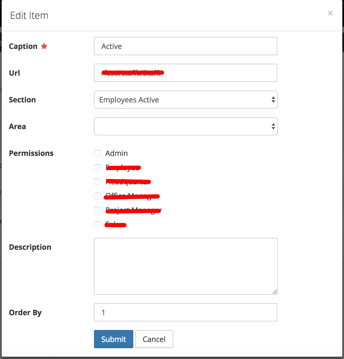Select the Project Manager checkbox
The width and height of the screenshot is (344, 359).
point(97,210)
